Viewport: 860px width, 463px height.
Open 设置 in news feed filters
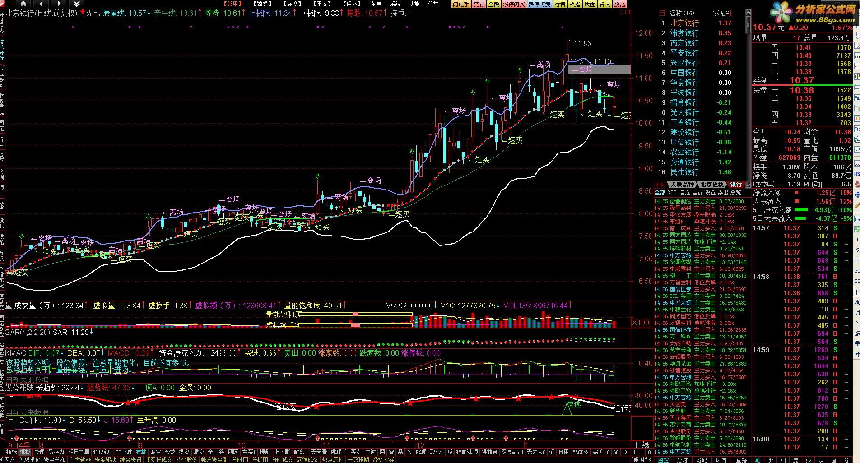pyautogui.click(x=710, y=193)
